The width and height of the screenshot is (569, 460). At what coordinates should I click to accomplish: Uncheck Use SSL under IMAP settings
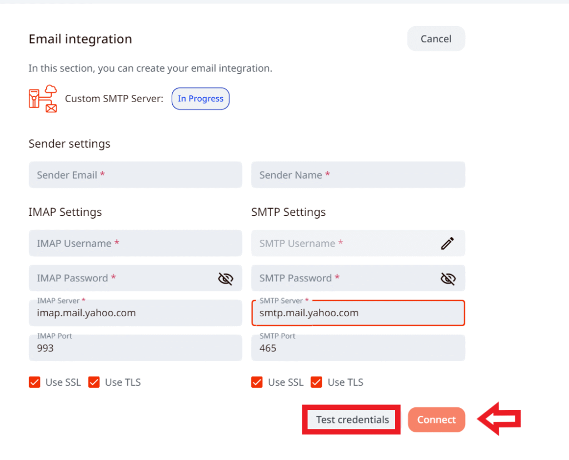tap(34, 382)
